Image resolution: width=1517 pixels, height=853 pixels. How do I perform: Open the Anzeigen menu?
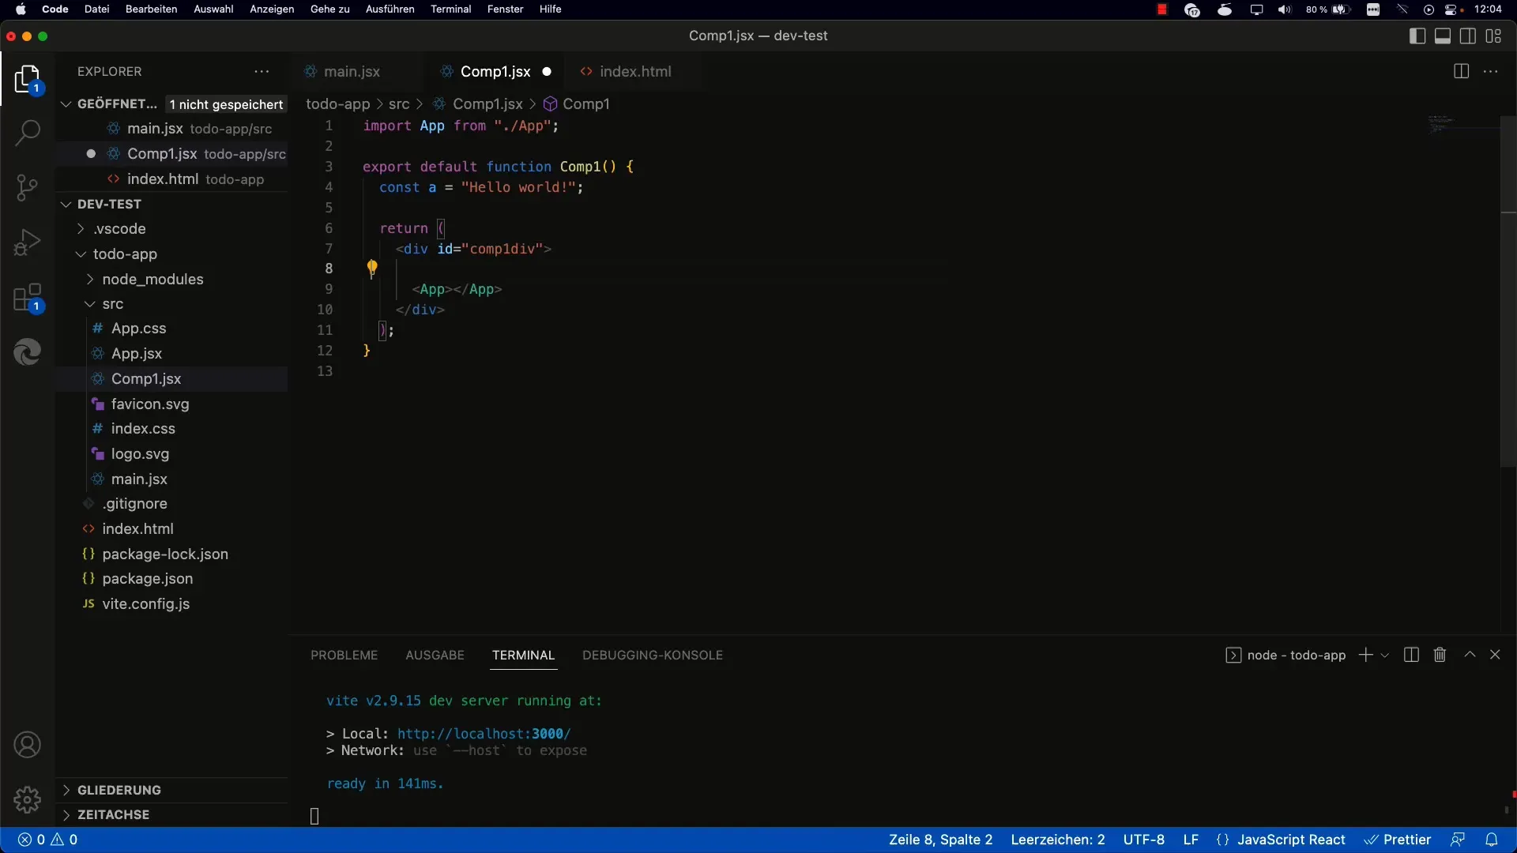(x=272, y=9)
